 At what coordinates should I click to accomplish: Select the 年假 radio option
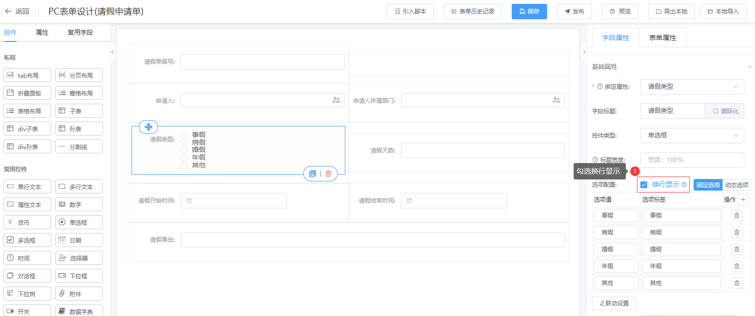coord(184,158)
